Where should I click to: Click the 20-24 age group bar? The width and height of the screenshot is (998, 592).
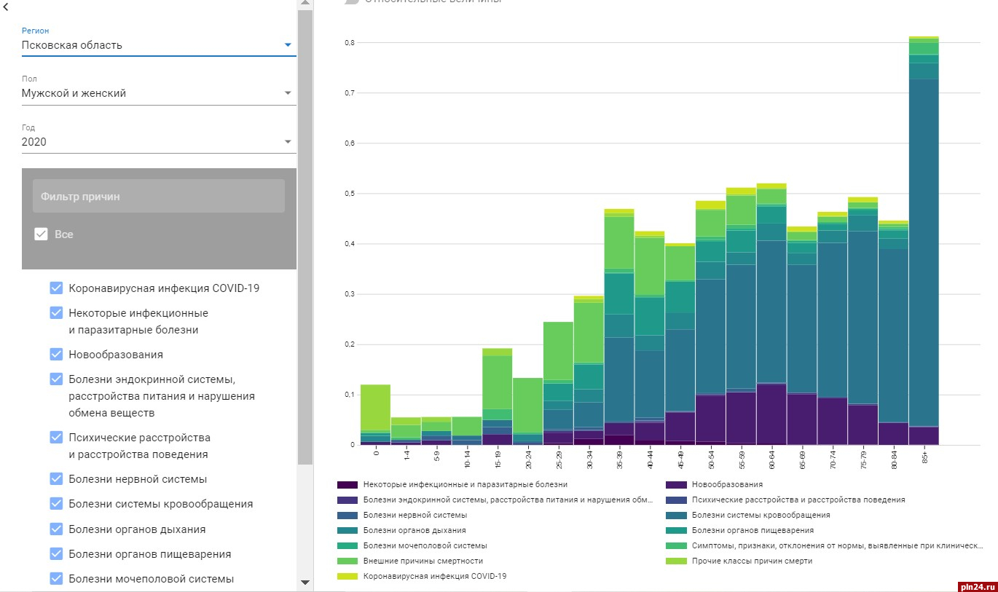click(x=528, y=411)
